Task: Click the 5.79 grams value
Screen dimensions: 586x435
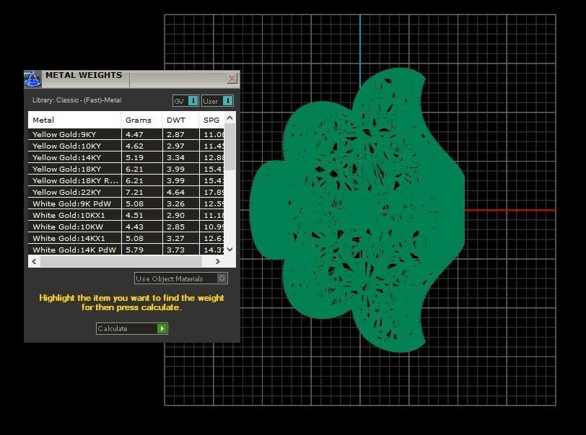Action: tap(134, 250)
